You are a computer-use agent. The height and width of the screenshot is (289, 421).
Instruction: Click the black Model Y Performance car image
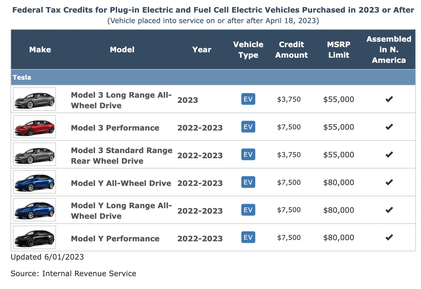(34, 237)
